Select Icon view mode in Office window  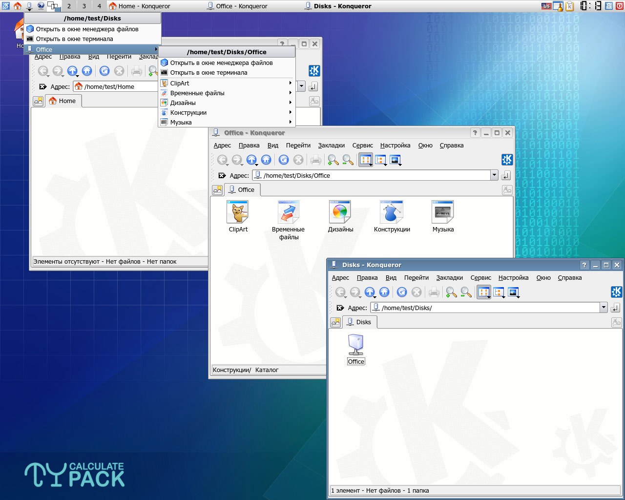coord(366,160)
